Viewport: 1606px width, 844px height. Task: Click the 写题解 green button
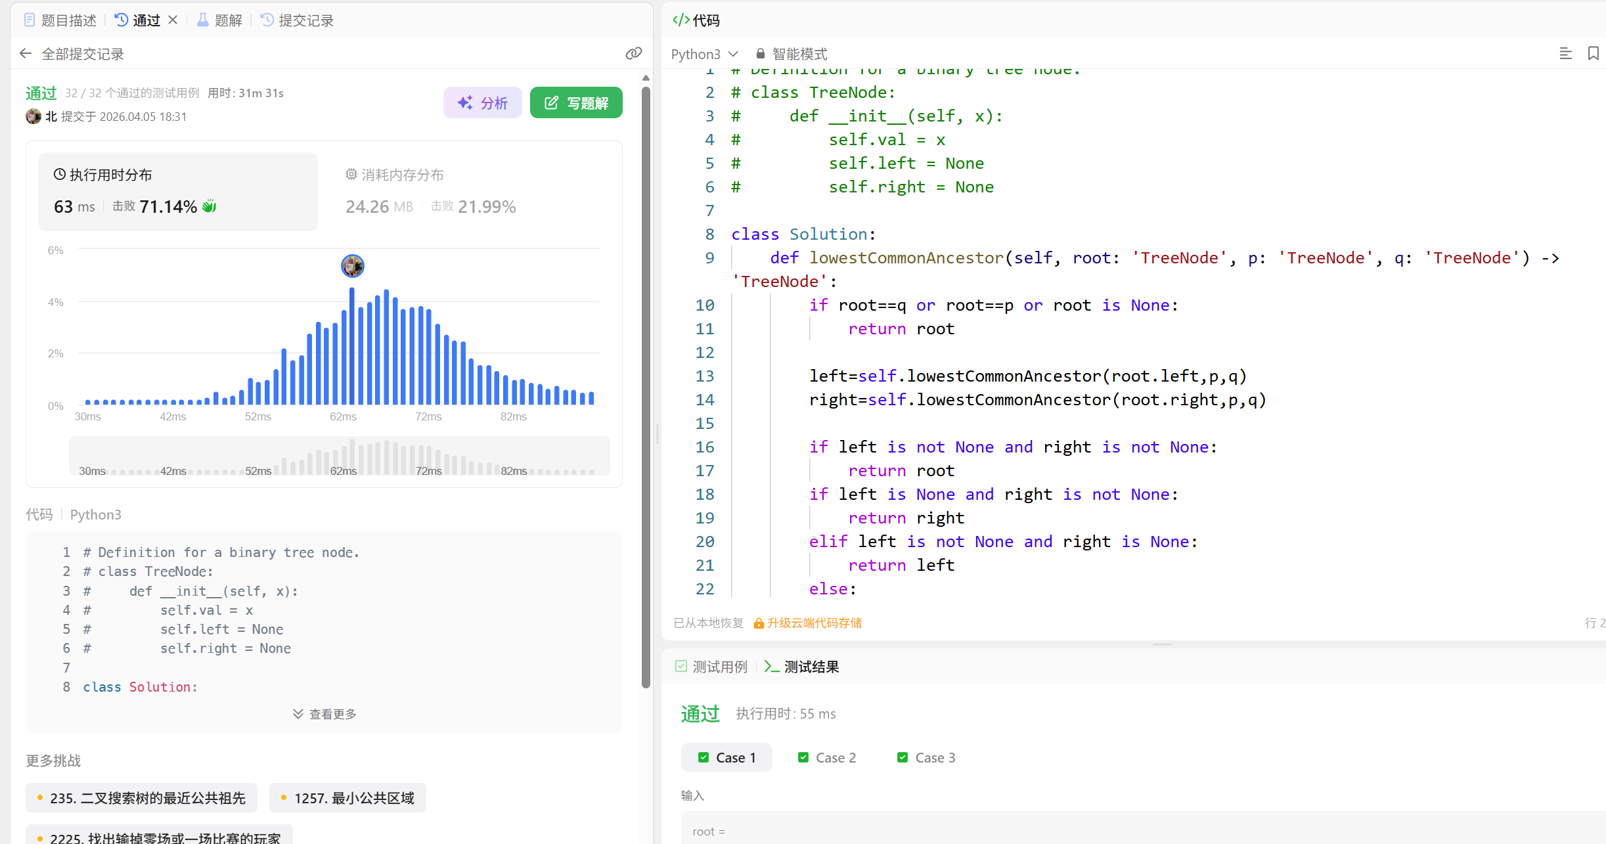576,103
